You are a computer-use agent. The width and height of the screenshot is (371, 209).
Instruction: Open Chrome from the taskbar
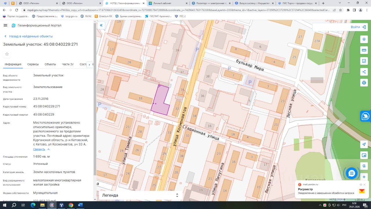[71, 205]
